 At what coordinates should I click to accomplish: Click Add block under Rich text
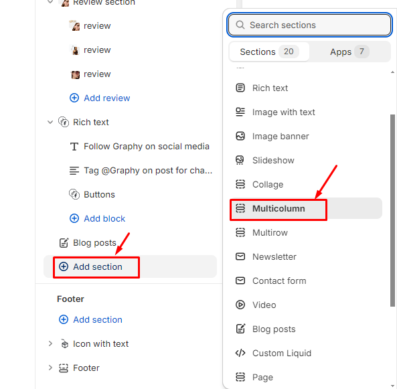98,218
